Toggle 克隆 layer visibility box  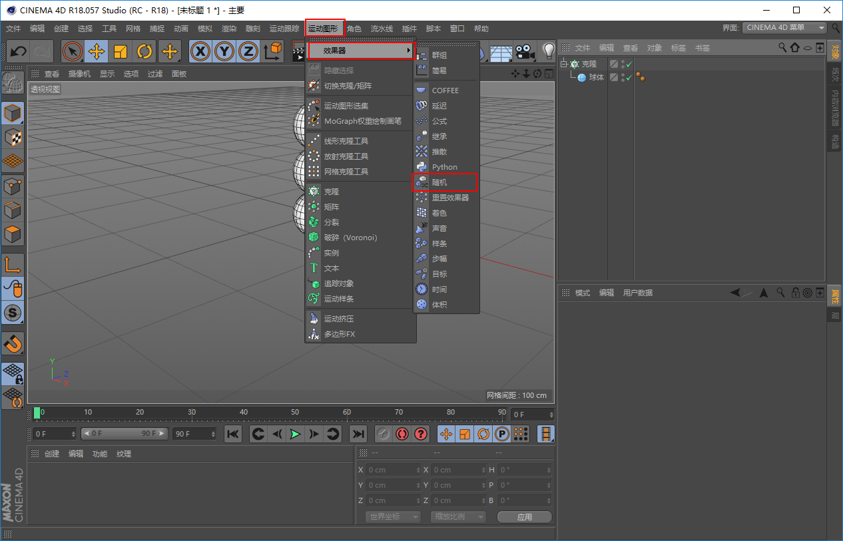coord(614,65)
